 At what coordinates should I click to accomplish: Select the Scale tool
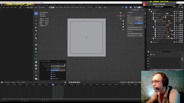(36, 27)
